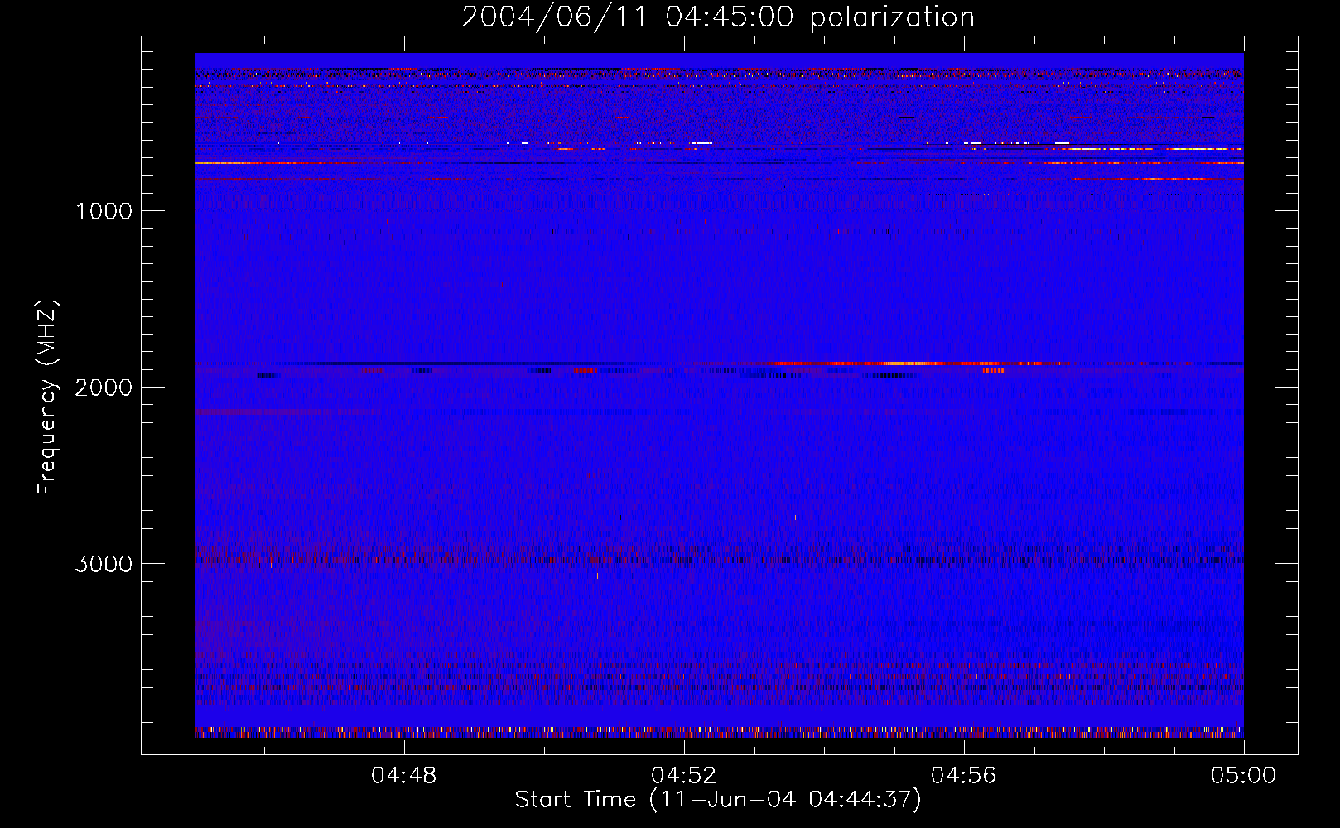Click the 'Frequency (MHZ)' axis label

click(47, 397)
